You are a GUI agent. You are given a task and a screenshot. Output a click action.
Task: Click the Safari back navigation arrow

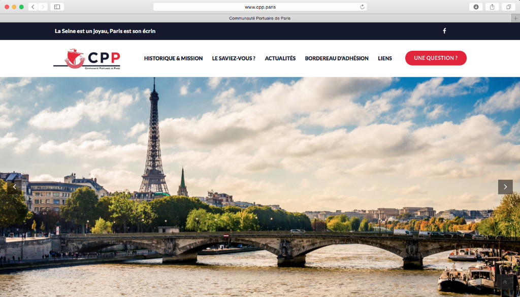click(x=33, y=7)
